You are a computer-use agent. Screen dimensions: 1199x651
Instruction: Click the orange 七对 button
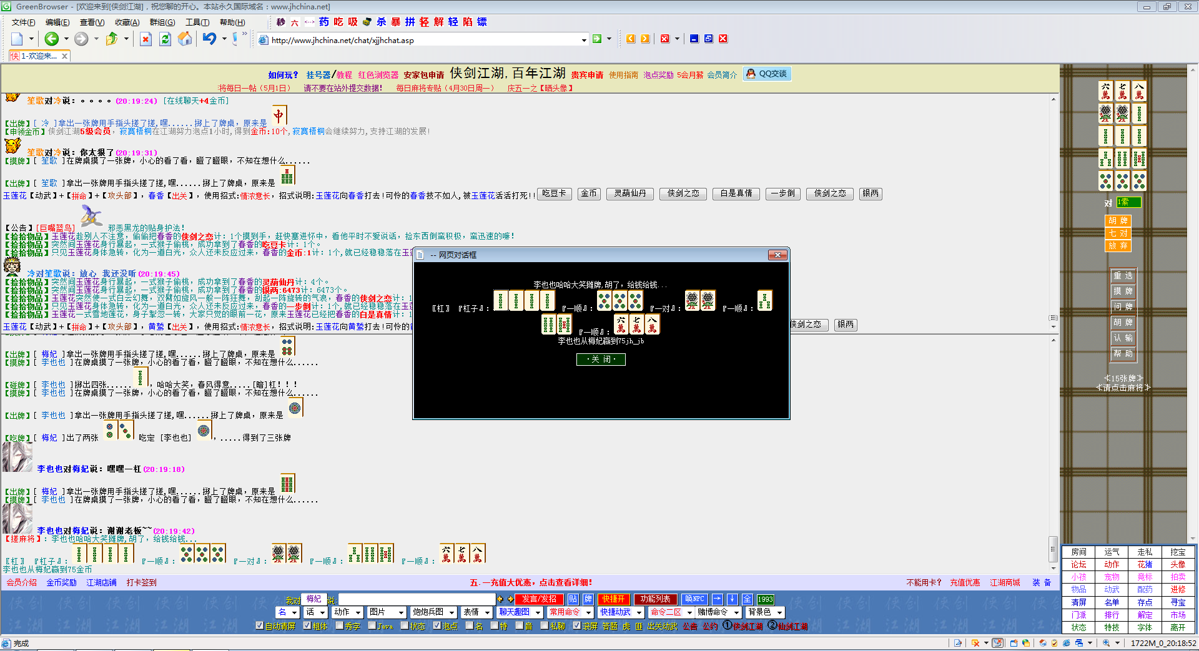coord(1118,233)
